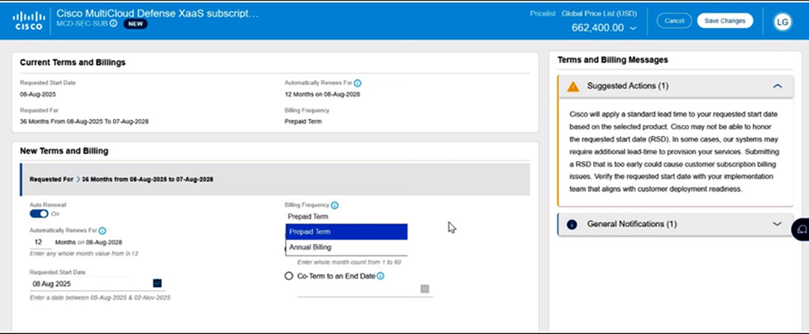Open the support headset chat icon
The height and width of the screenshot is (334, 809).
point(802,229)
